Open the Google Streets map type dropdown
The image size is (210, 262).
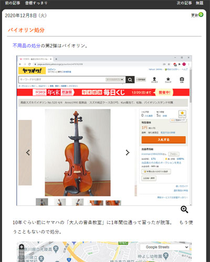coord(164,247)
